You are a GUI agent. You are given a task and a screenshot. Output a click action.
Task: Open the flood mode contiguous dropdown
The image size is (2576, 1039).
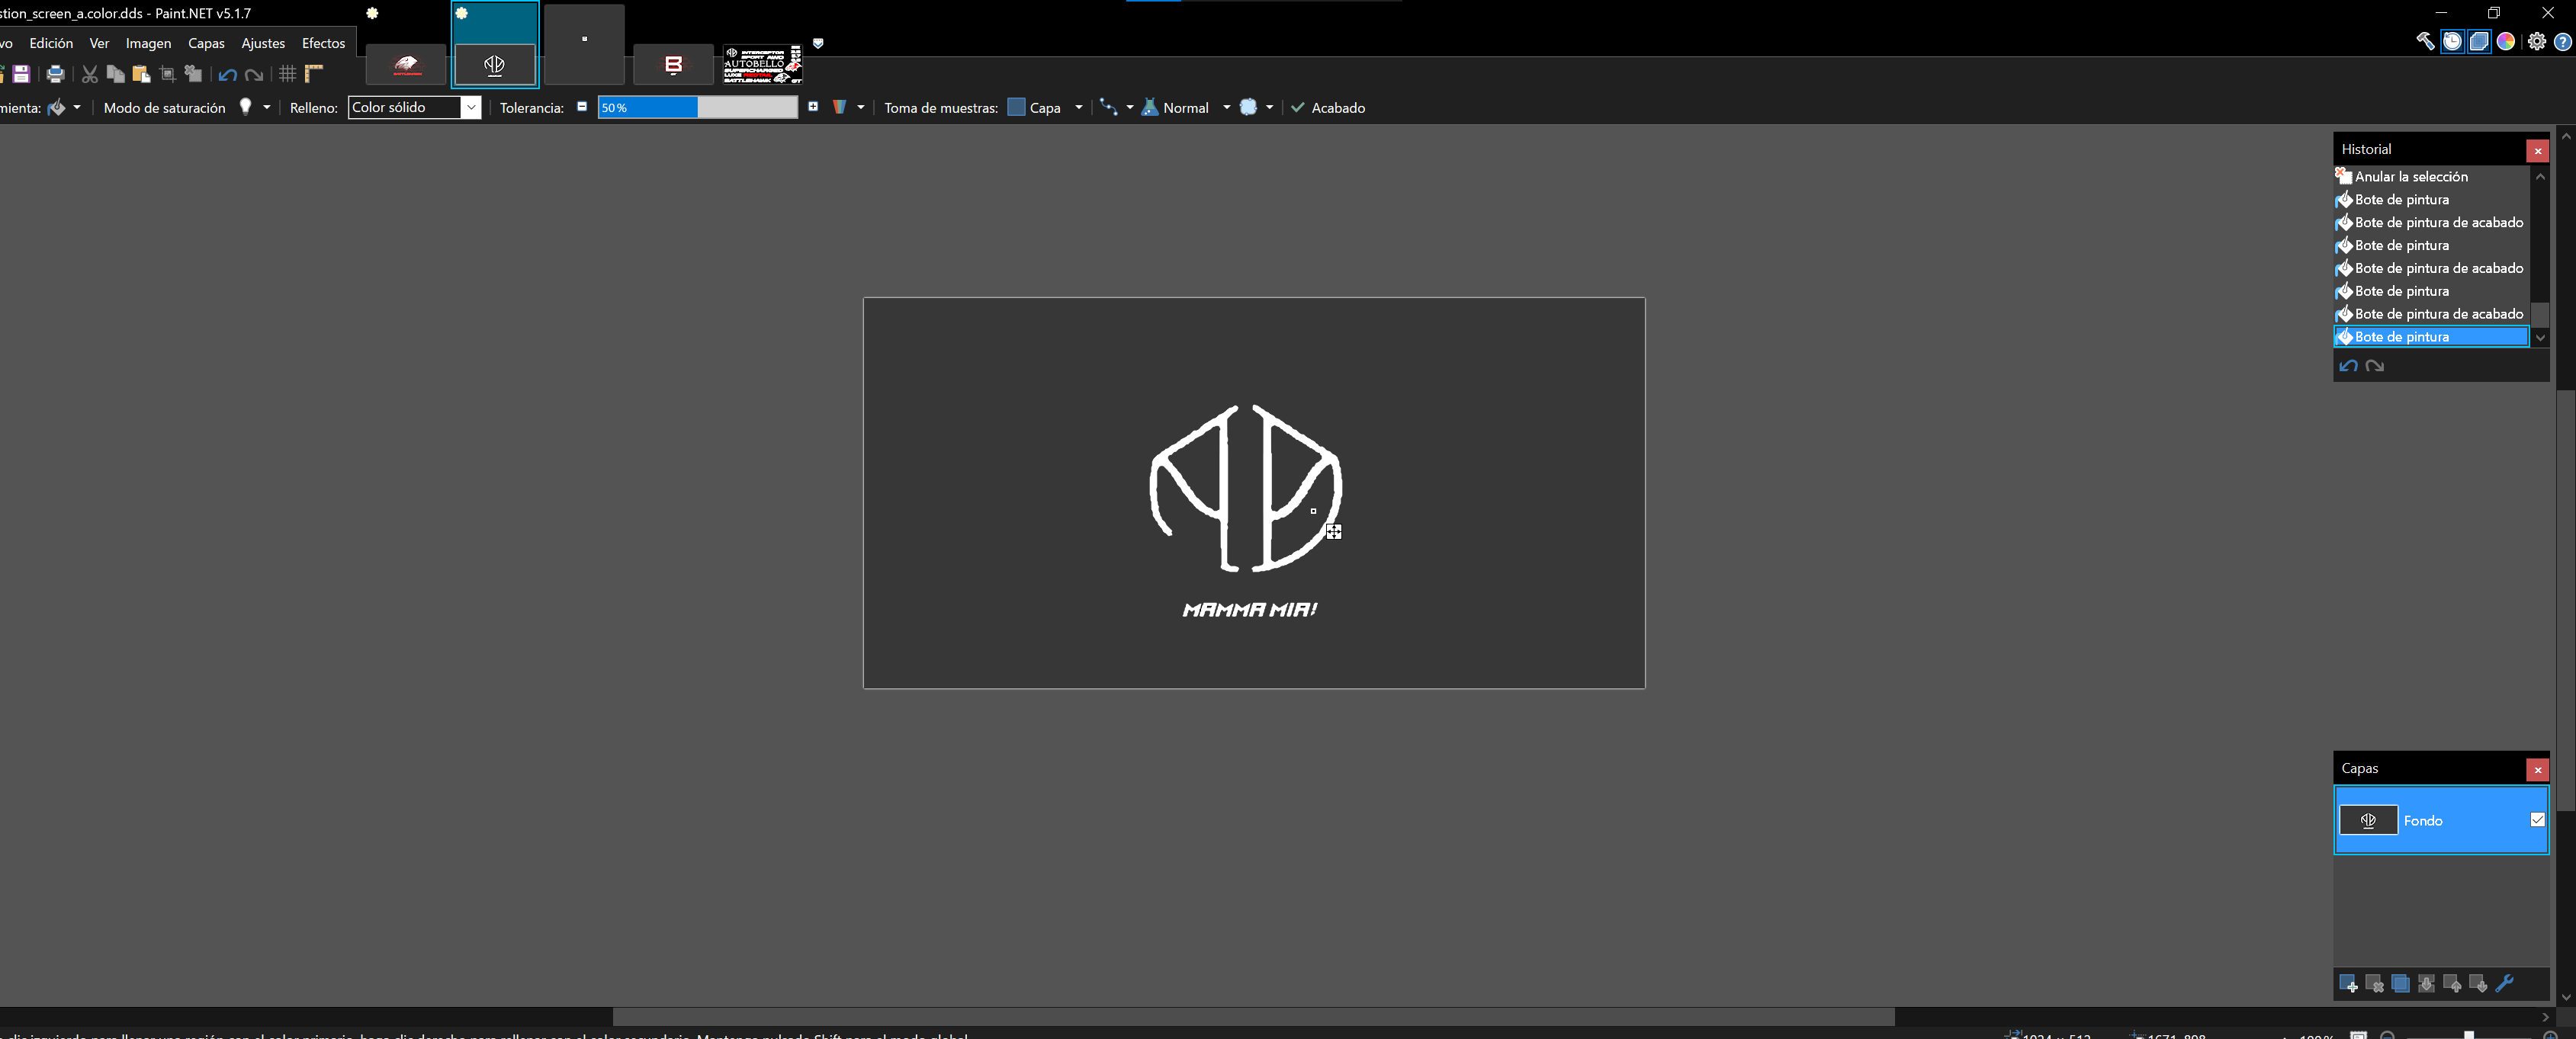tap(1116, 107)
